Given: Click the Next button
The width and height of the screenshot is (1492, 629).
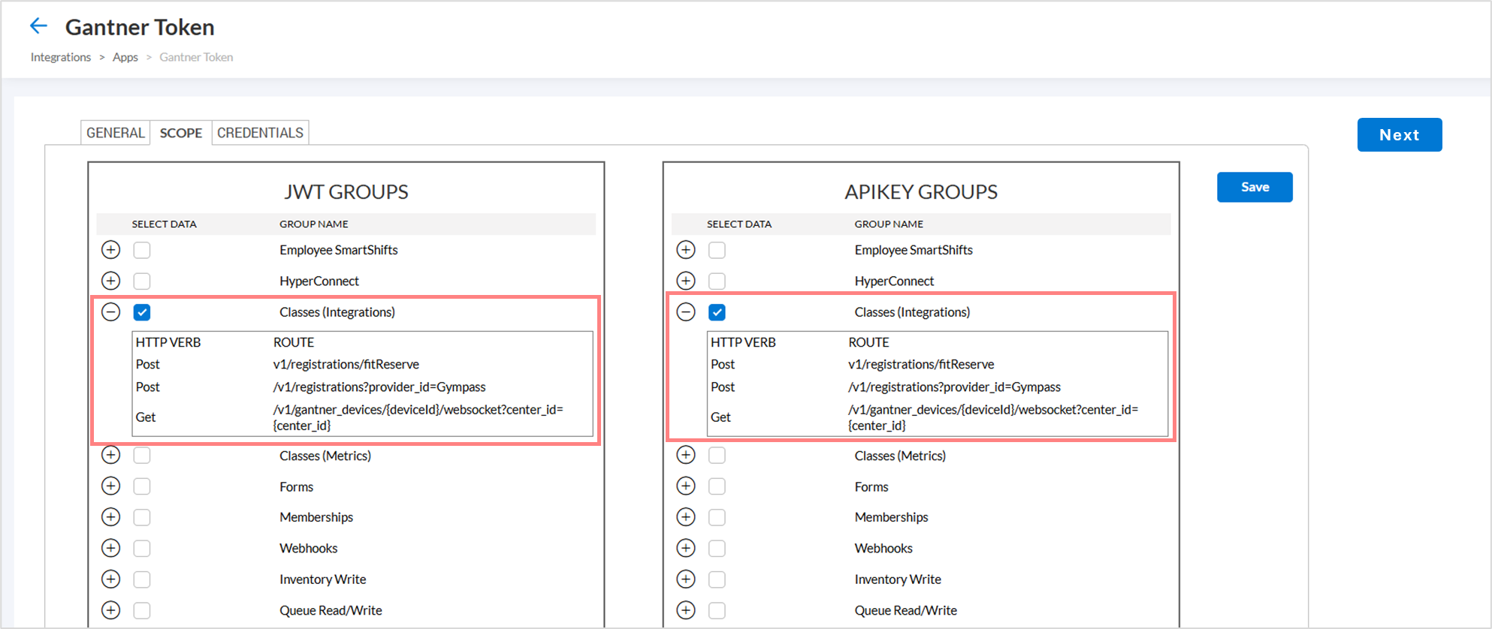Looking at the screenshot, I should coord(1399,135).
